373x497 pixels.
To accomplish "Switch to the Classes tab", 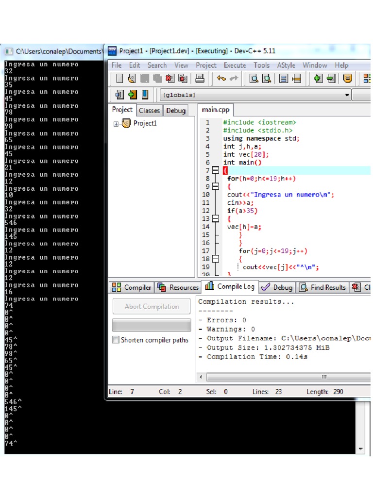I will 149,111.
